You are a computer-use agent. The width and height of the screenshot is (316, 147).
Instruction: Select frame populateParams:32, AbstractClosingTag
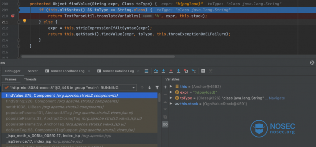pyautogui.click(x=80, y=118)
